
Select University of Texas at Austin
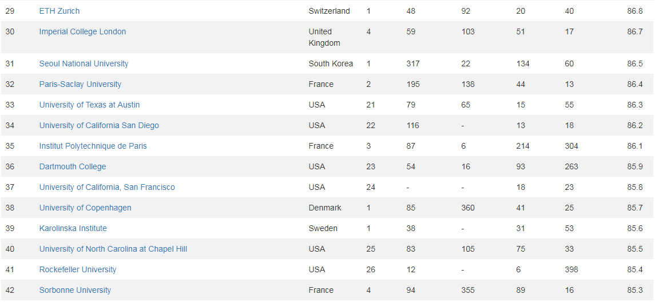tap(89, 105)
